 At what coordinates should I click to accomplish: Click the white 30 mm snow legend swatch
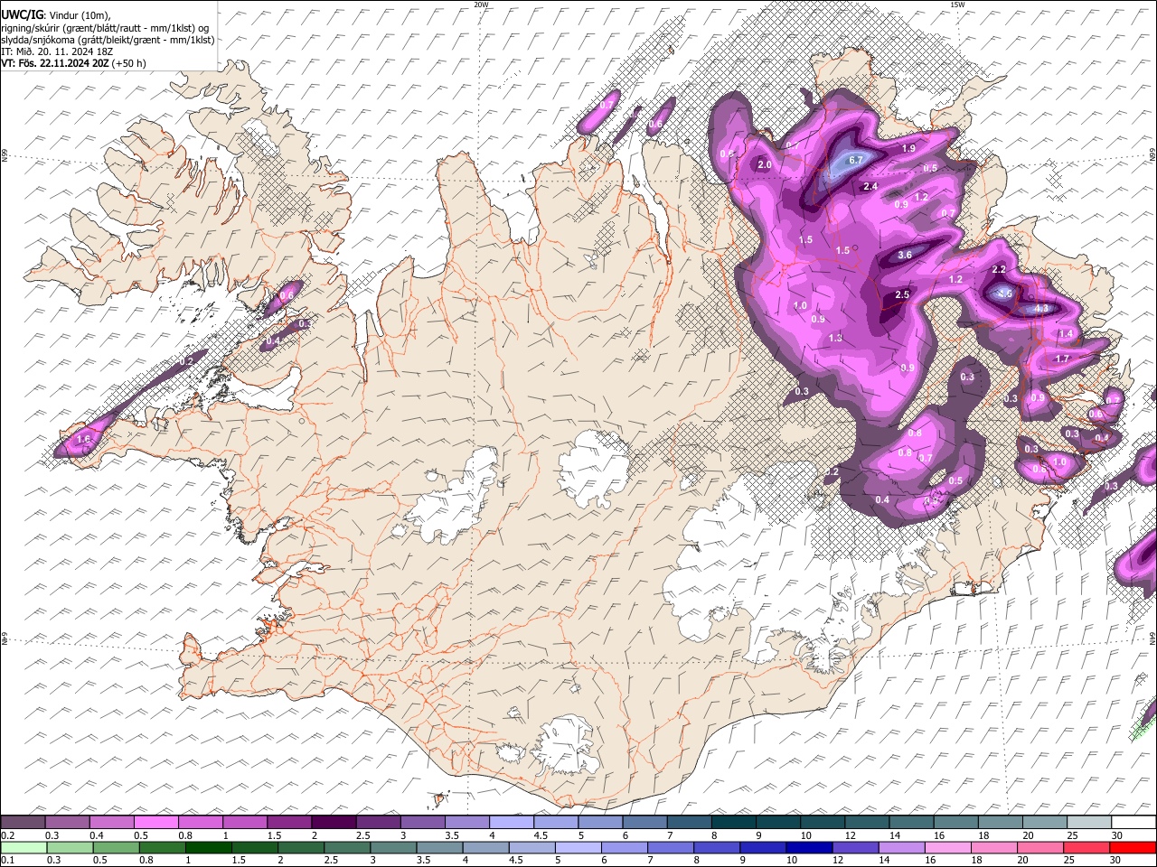pyautogui.click(x=1133, y=822)
